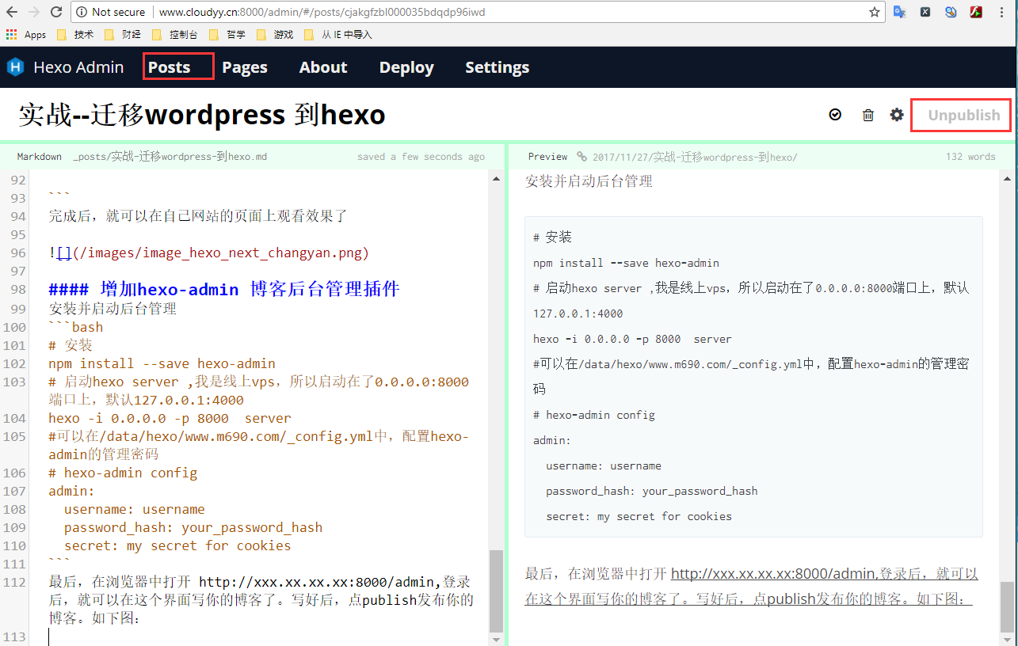This screenshot has height=646, width=1018.
Task: Click preview text 安装并启动后台管理
Action: coord(589,181)
